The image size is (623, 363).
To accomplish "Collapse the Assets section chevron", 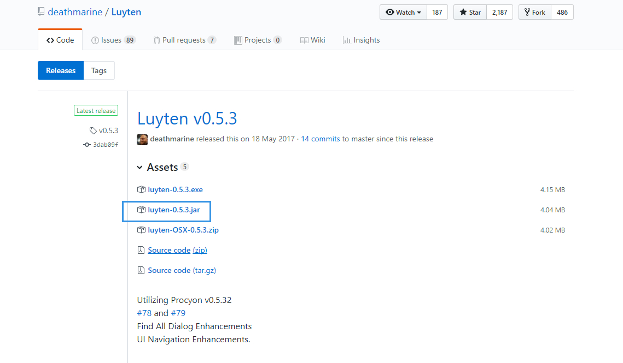I will [139, 168].
